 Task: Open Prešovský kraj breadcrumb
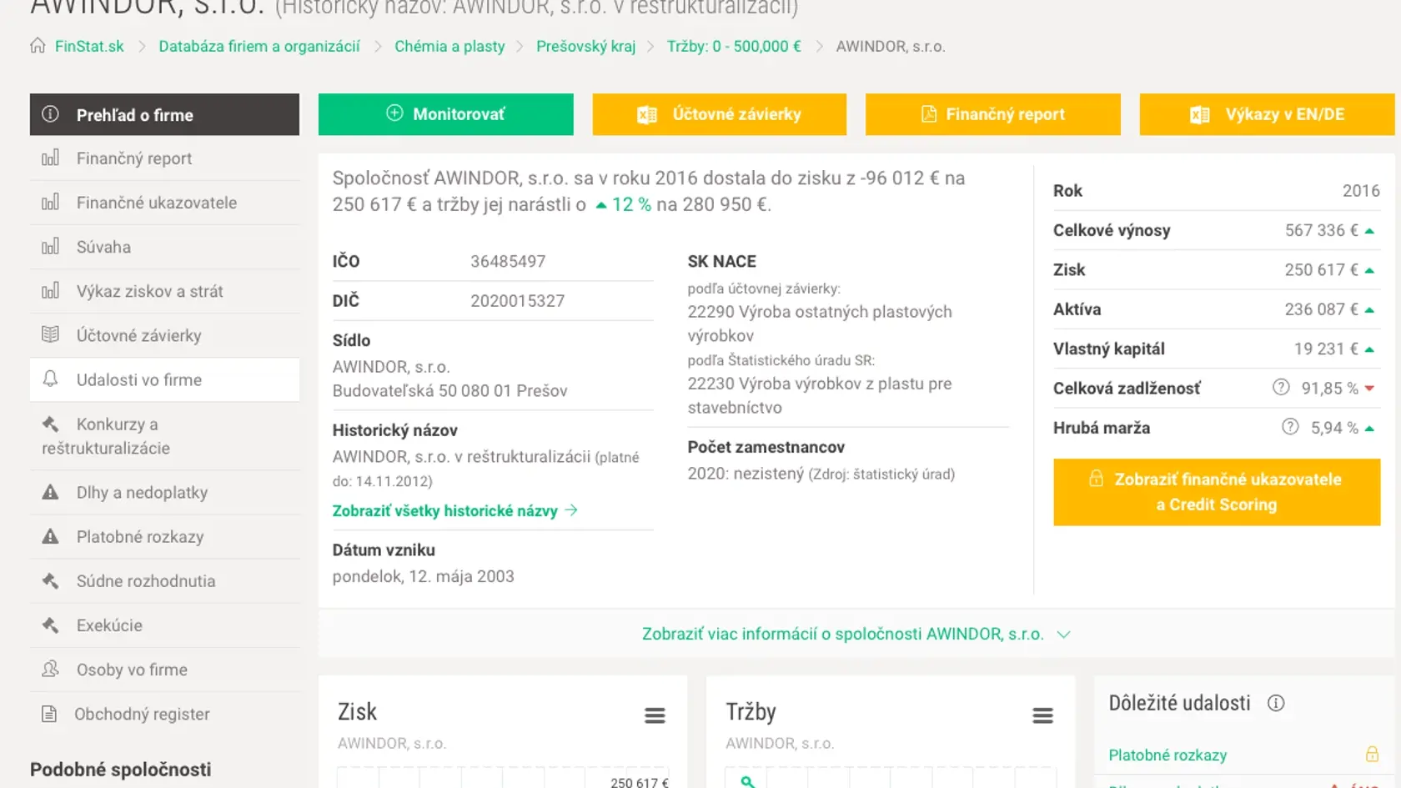(x=585, y=46)
